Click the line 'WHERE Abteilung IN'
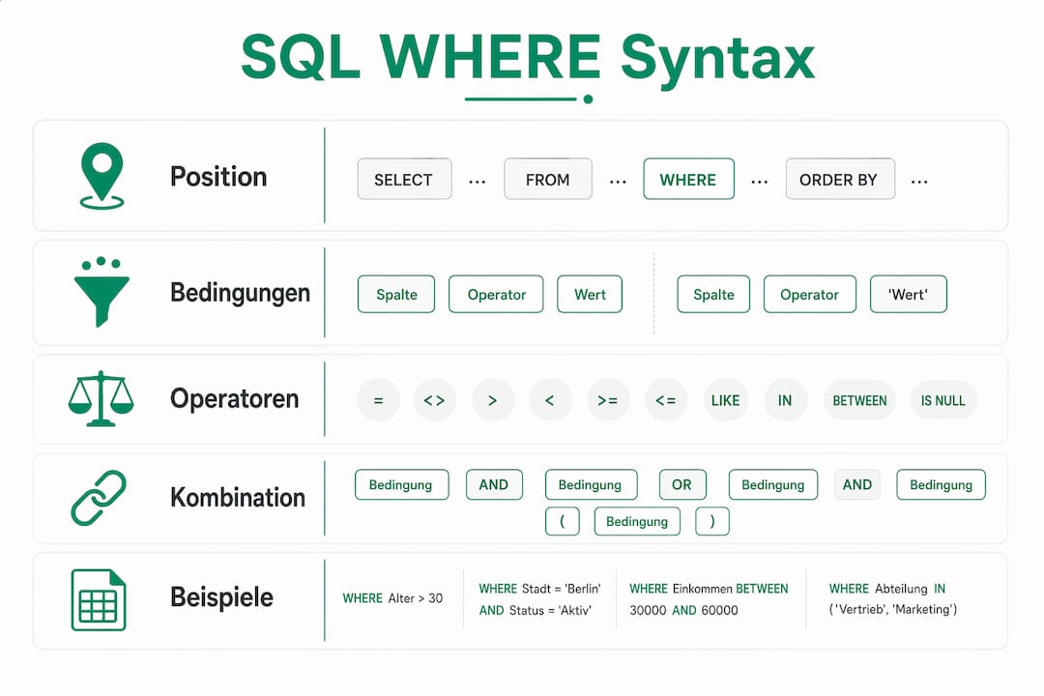1044x696 pixels. [x=887, y=589]
